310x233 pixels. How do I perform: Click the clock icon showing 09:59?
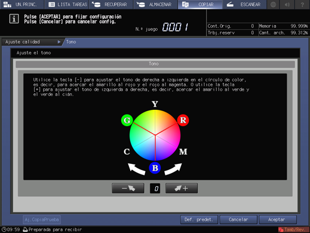click(4, 229)
